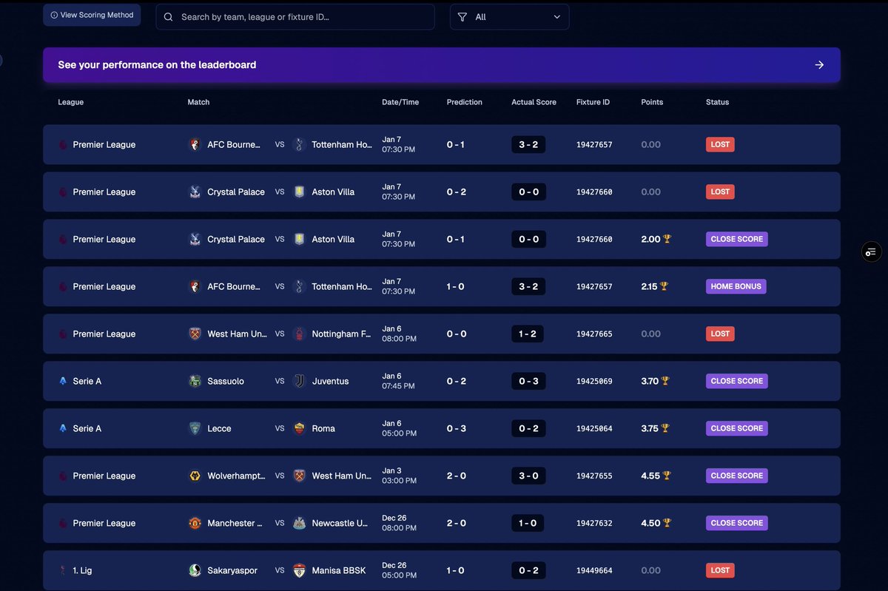The height and width of the screenshot is (591, 888).
Task: Click CLOSE SCORE badge in Manchester row
Action: (x=737, y=523)
